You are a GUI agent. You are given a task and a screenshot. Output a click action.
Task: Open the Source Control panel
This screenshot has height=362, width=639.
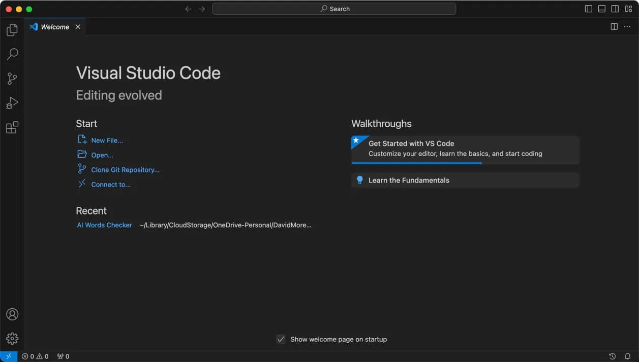(11, 78)
